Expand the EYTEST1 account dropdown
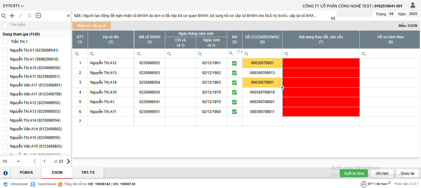The width and height of the screenshot is (421, 188). click(13, 6)
